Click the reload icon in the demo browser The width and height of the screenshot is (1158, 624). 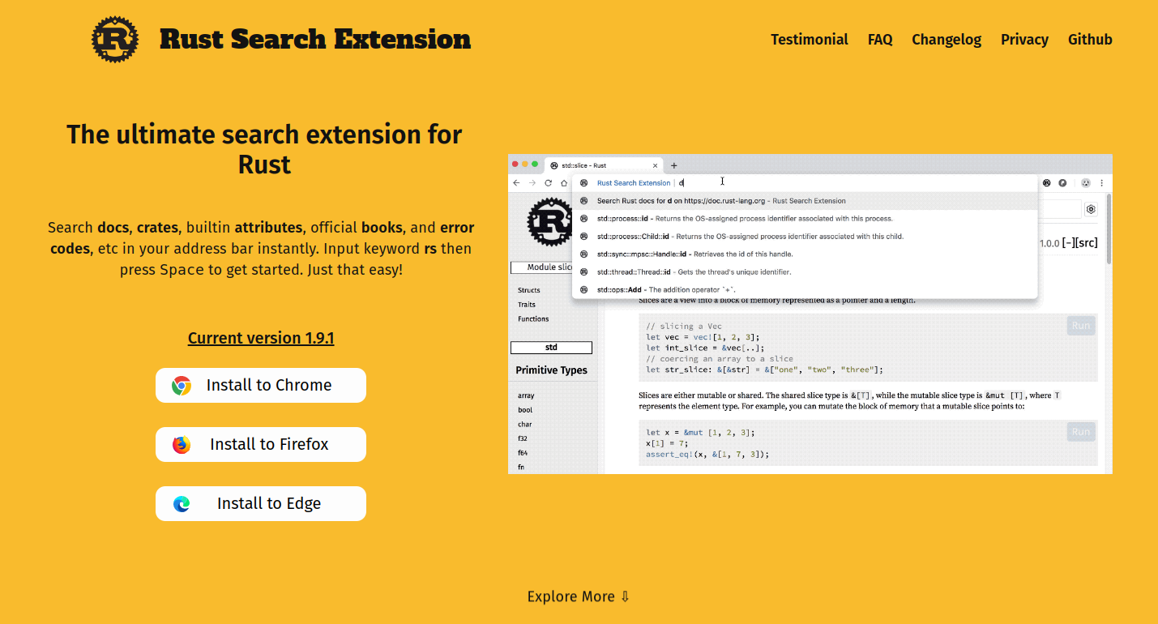pos(549,183)
